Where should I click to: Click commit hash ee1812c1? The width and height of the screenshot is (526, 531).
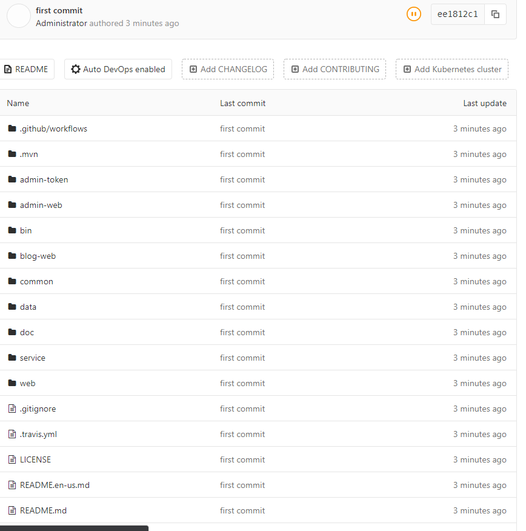coord(458,14)
